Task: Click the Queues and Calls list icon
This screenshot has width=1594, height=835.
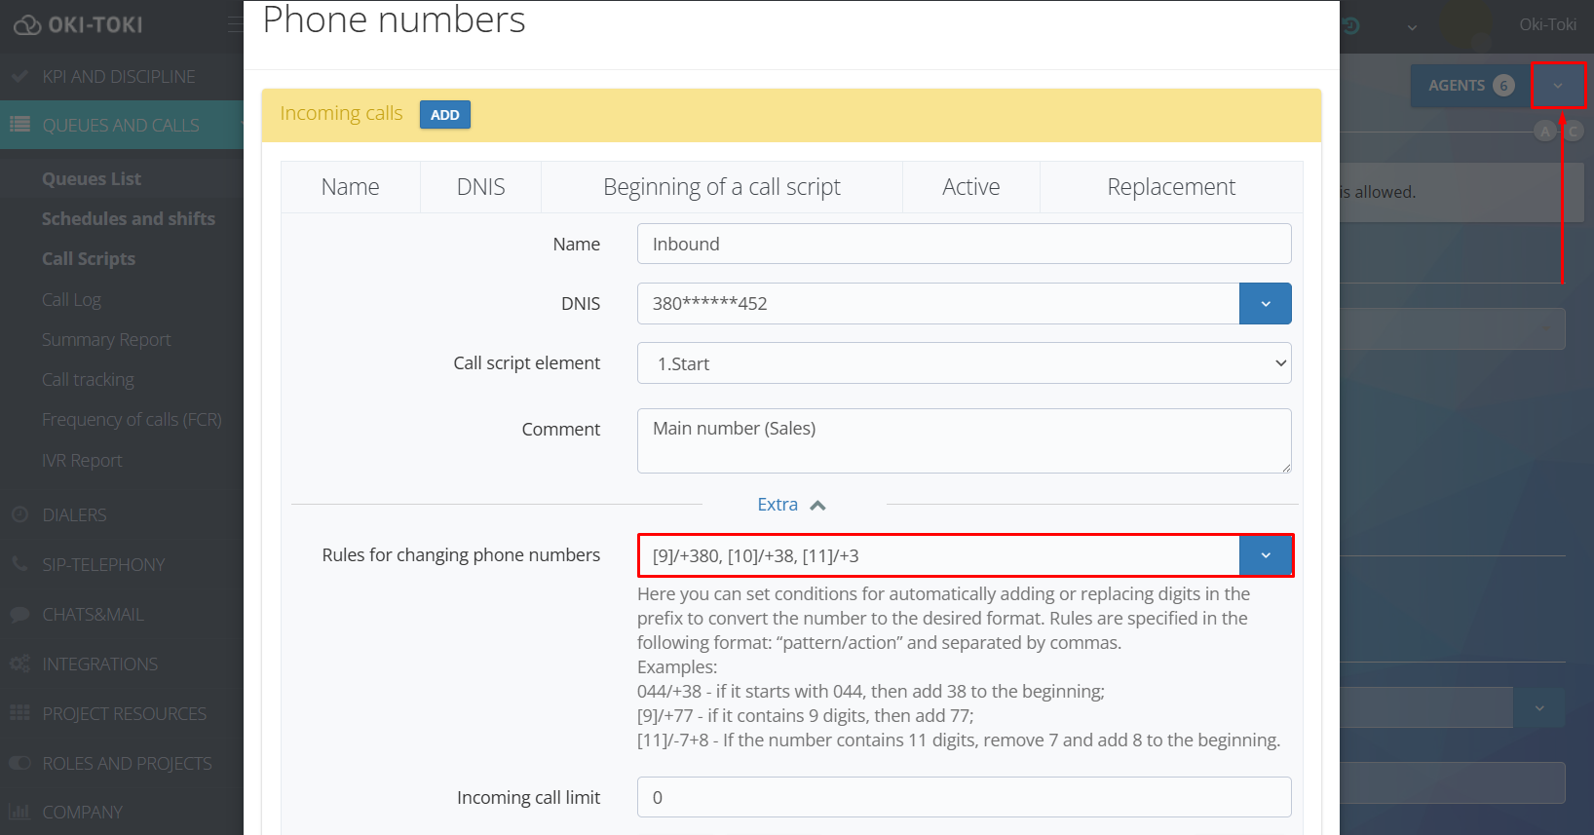Action: (19, 125)
